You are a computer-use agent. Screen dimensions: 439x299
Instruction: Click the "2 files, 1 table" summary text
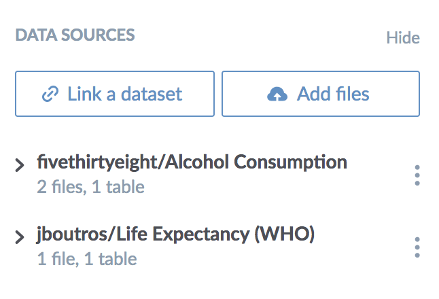[x=90, y=186]
